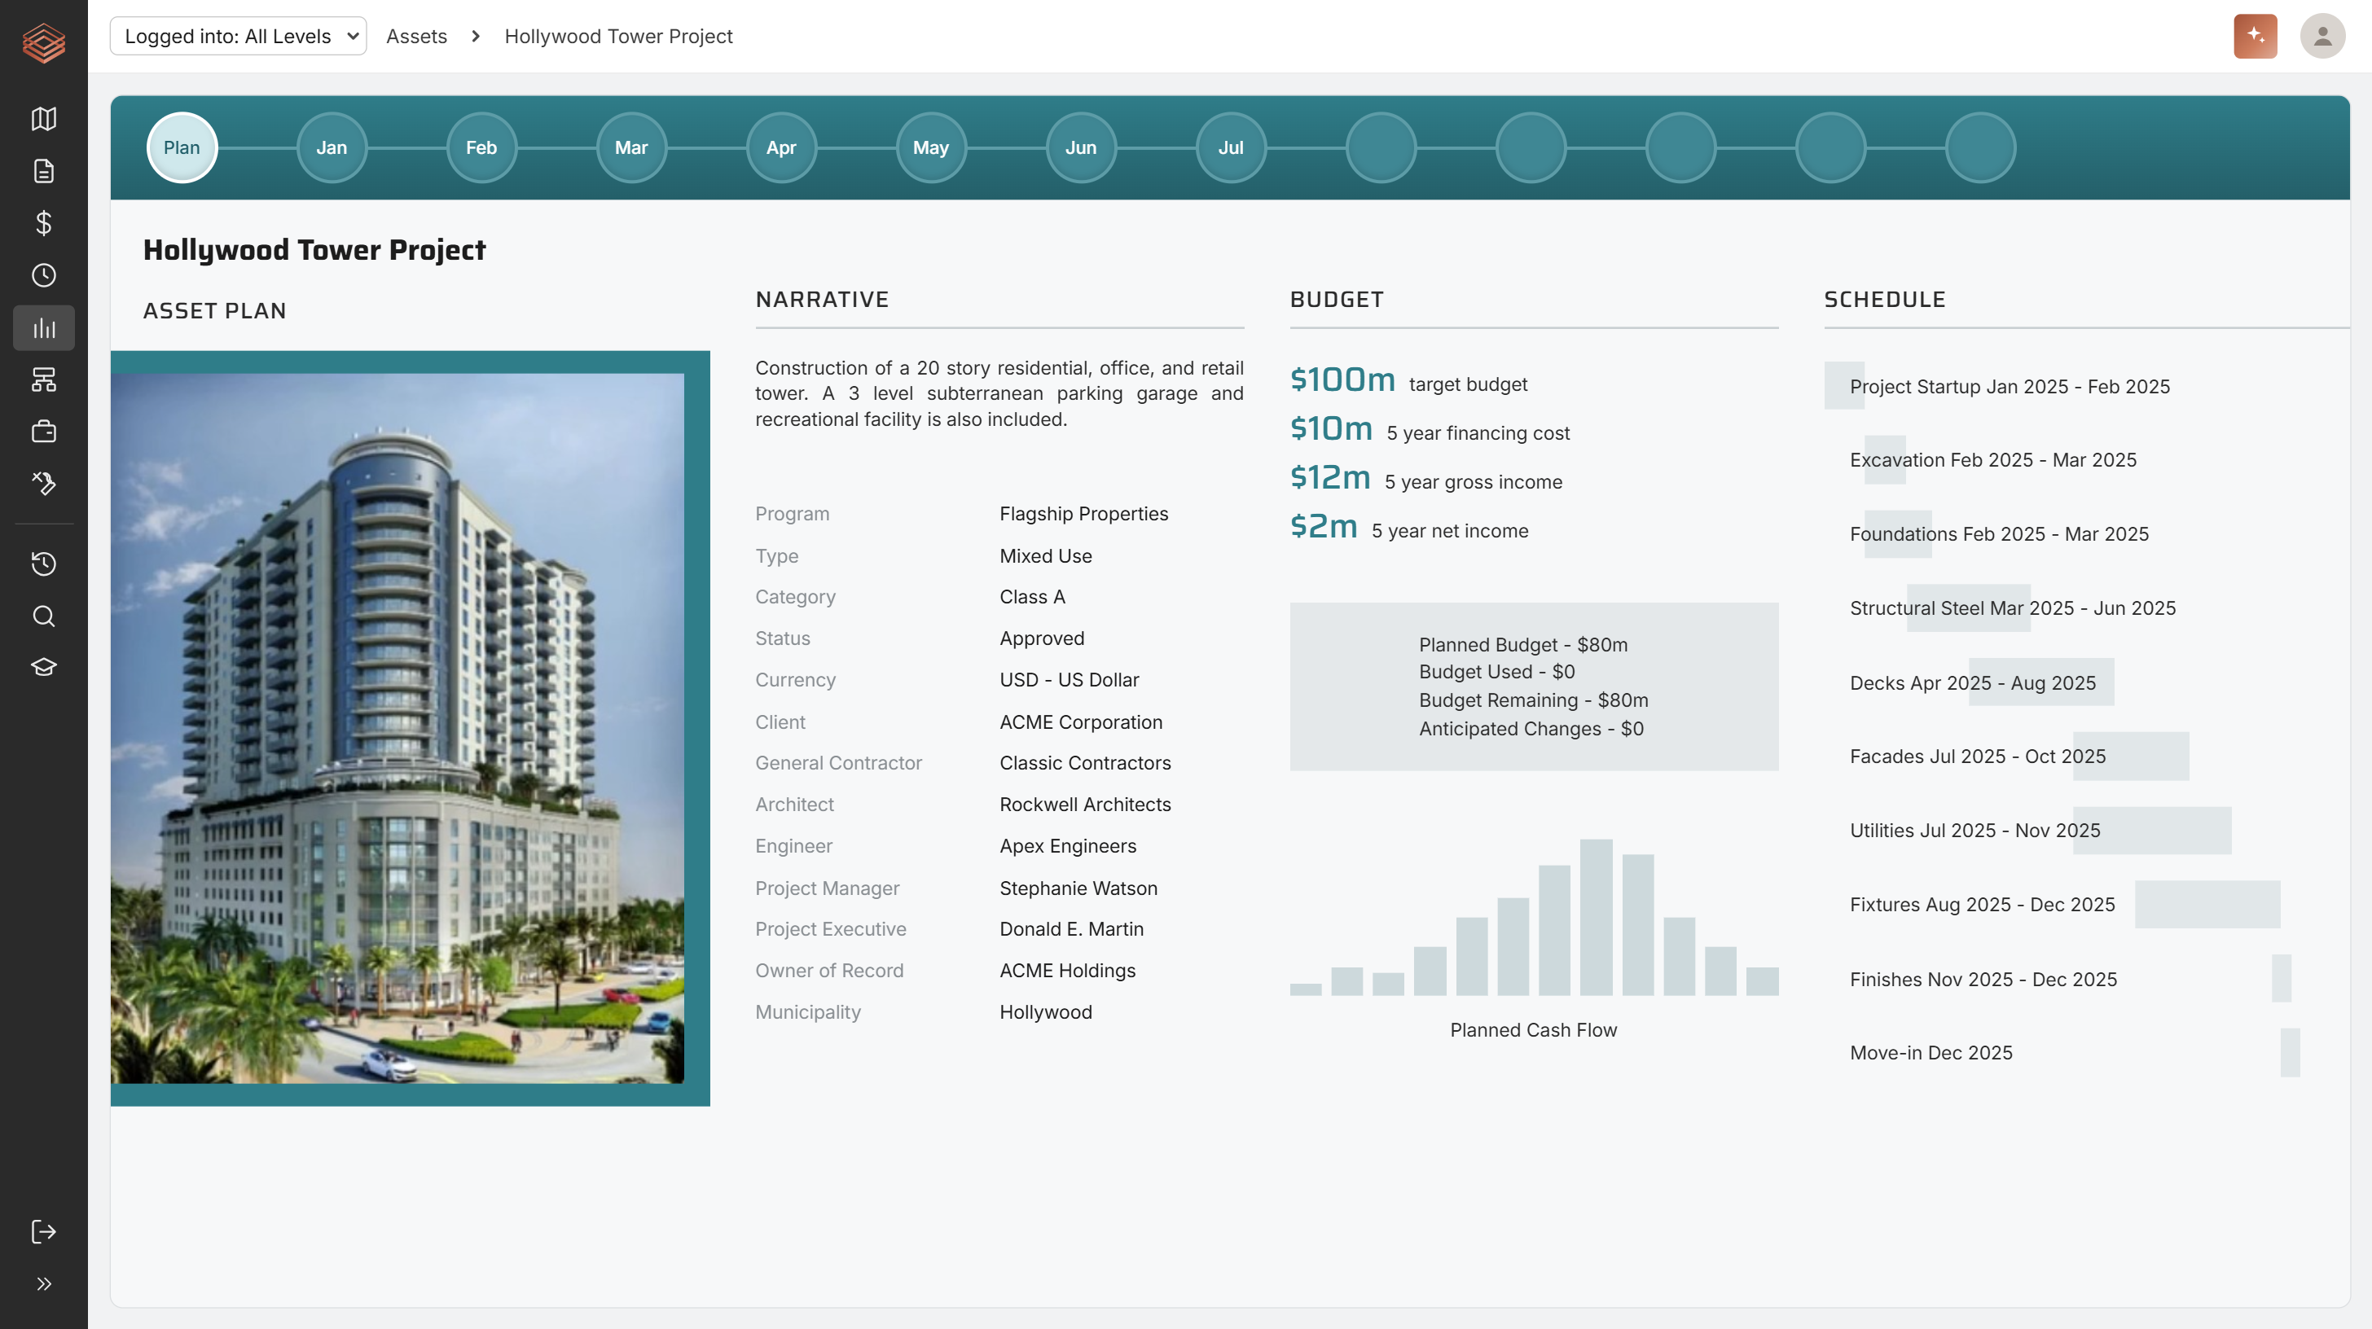Screen dimensions: 2372x1329
Task: Select the Apr timeline step
Action: (x=781, y=147)
